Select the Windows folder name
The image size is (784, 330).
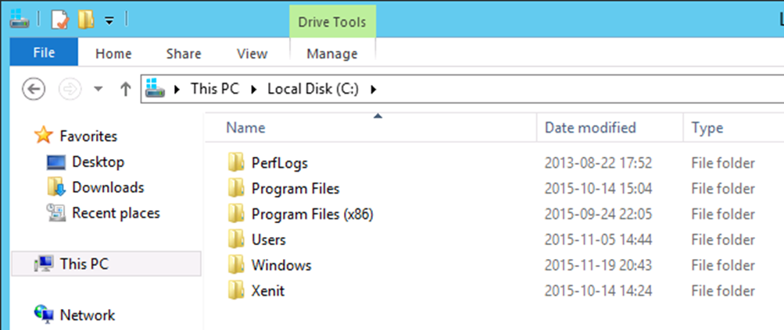click(x=281, y=265)
